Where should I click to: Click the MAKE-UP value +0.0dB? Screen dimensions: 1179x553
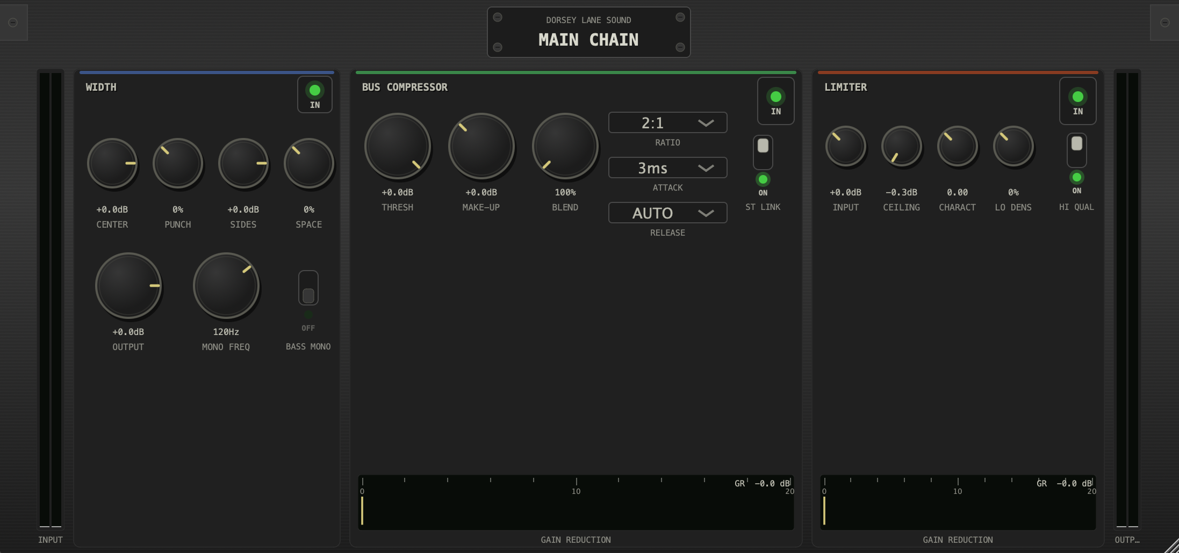click(481, 192)
